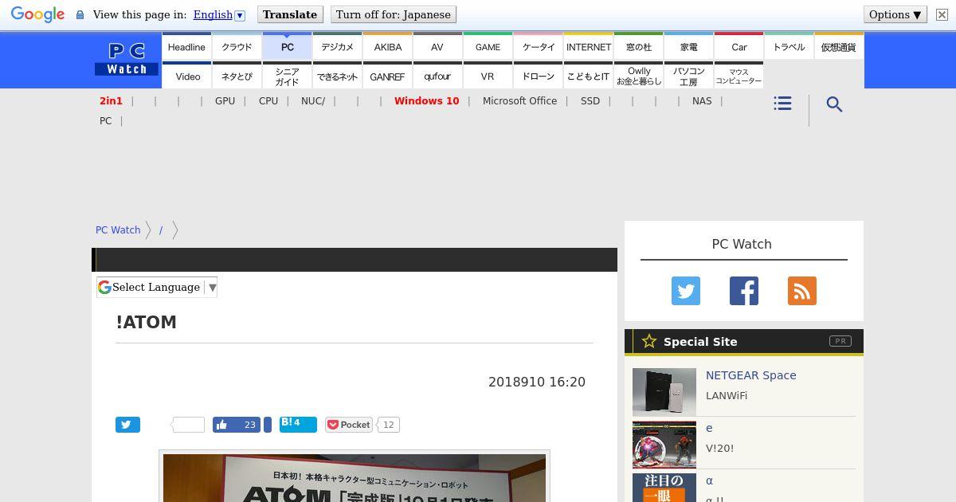Open the 窓の杜 tab
The image size is (956, 502).
(638, 47)
